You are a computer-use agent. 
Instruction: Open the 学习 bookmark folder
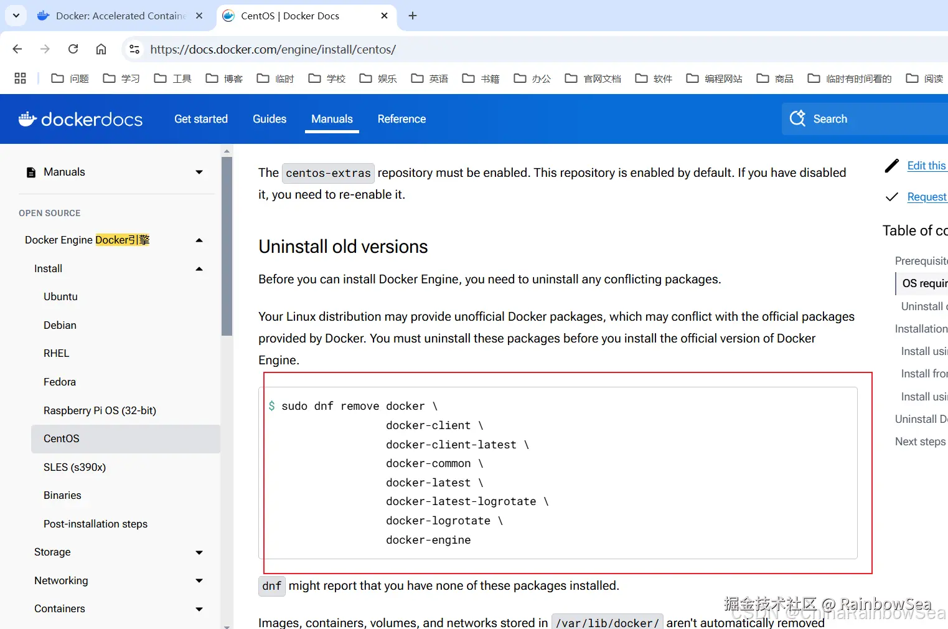[121, 78]
